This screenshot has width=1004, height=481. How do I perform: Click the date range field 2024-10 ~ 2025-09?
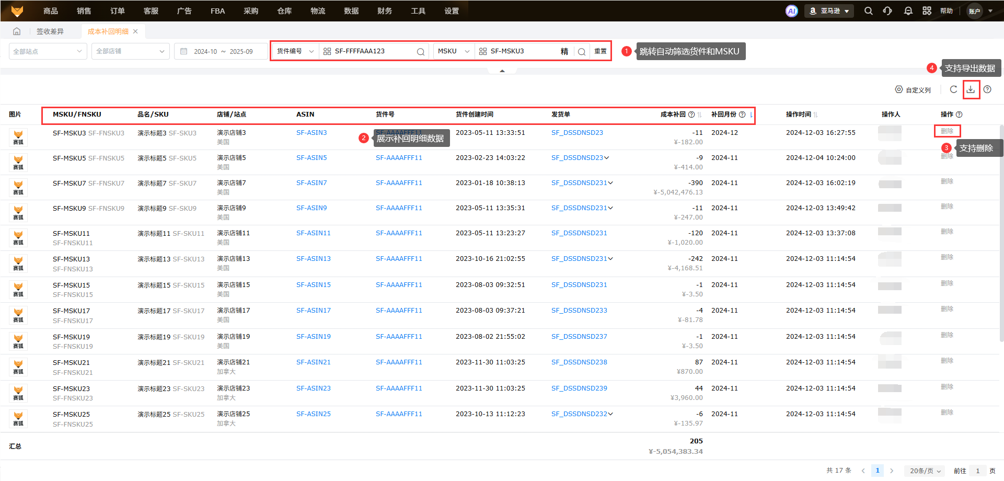click(223, 51)
